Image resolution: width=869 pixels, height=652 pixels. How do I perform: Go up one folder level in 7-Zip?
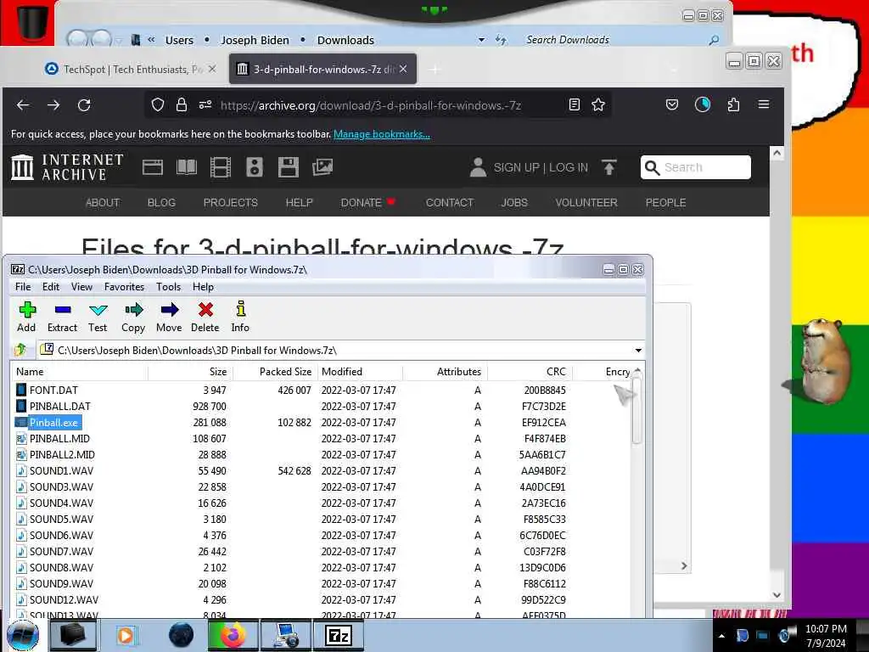20,350
